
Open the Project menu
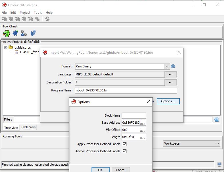tap(25, 13)
